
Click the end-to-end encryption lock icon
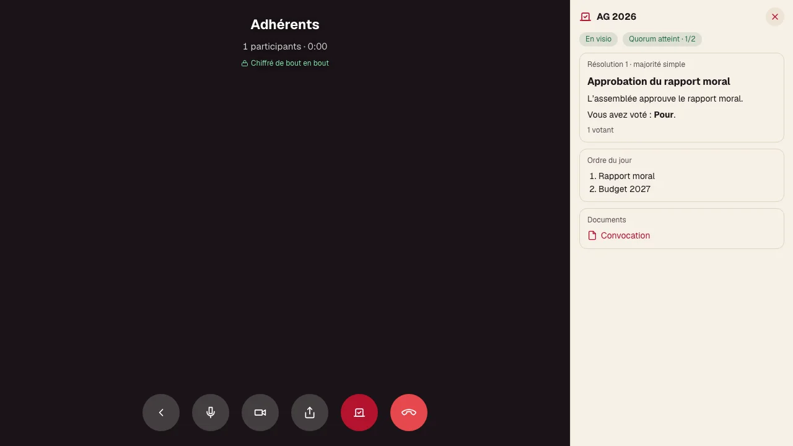pos(245,63)
